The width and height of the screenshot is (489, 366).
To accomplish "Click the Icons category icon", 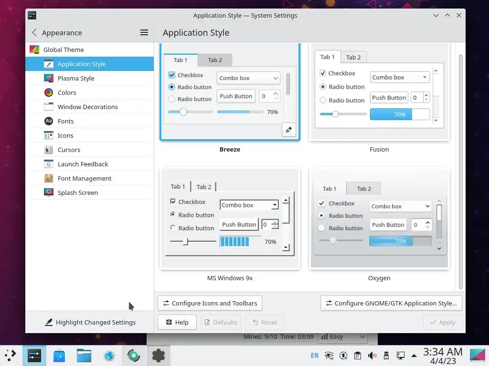I will [x=49, y=135].
